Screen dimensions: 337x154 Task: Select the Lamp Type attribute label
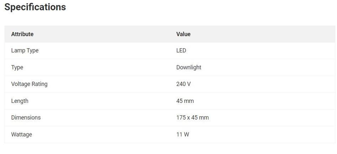point(25,50)
